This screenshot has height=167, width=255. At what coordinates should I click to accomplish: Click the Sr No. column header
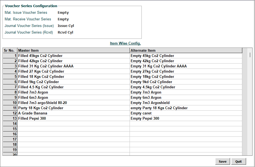[x=10, y=51]
